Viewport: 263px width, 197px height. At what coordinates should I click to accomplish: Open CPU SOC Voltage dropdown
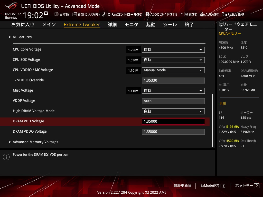[x=173, y=60]
